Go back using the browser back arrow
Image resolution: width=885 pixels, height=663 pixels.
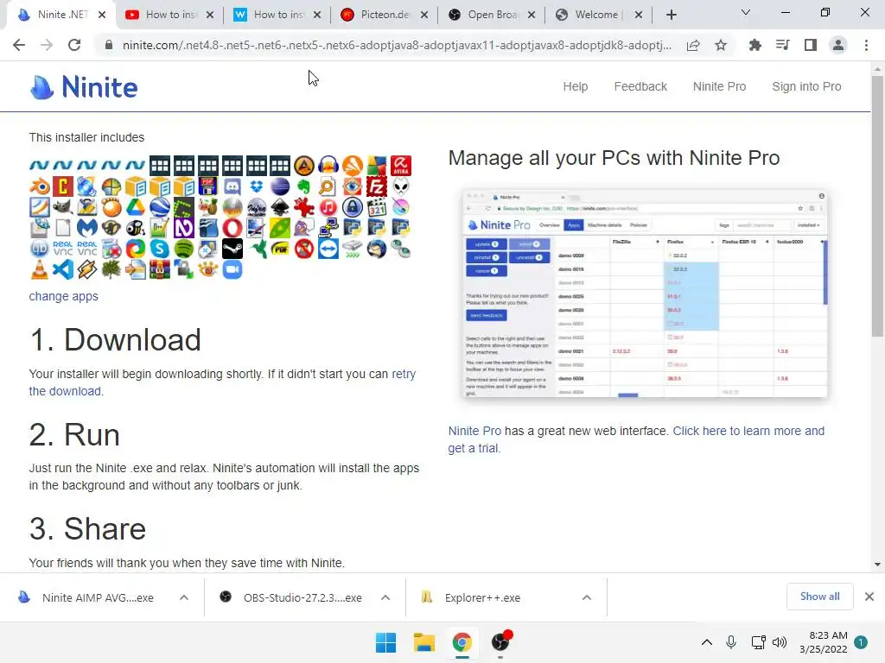click(x=19, y=45)
